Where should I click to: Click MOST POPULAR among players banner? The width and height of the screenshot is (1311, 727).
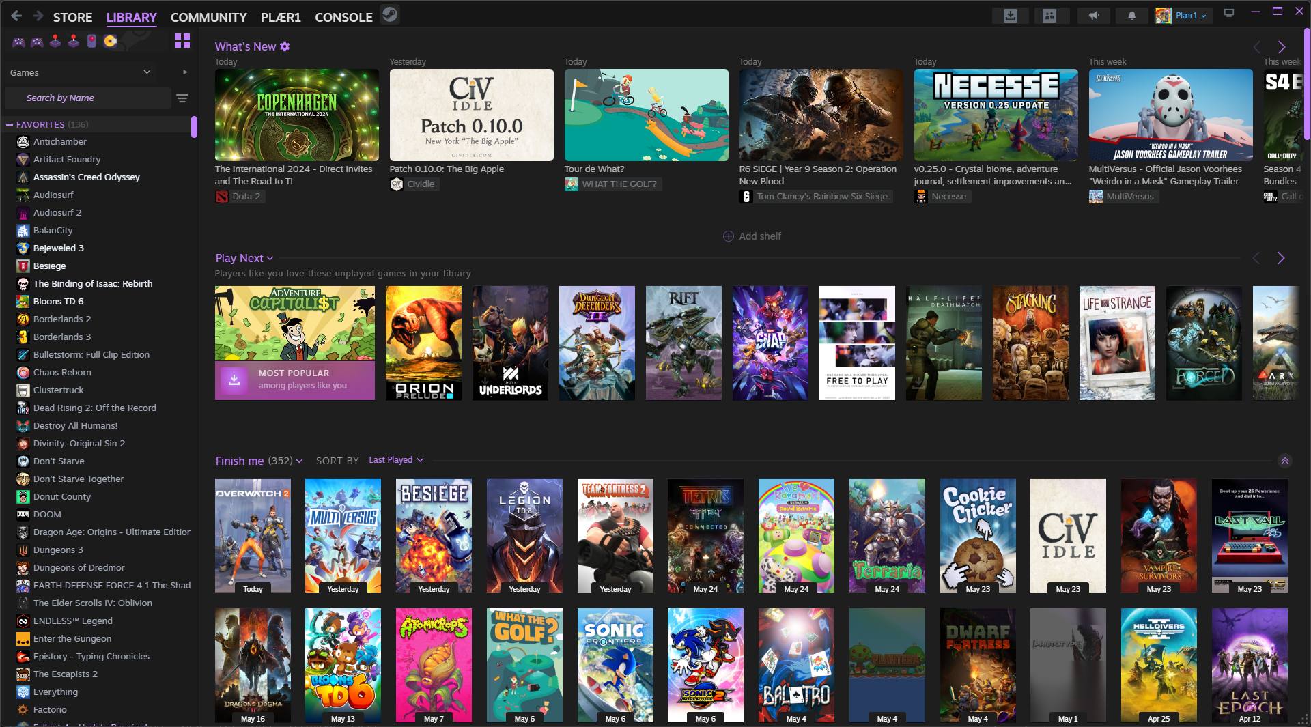[295, 380]
